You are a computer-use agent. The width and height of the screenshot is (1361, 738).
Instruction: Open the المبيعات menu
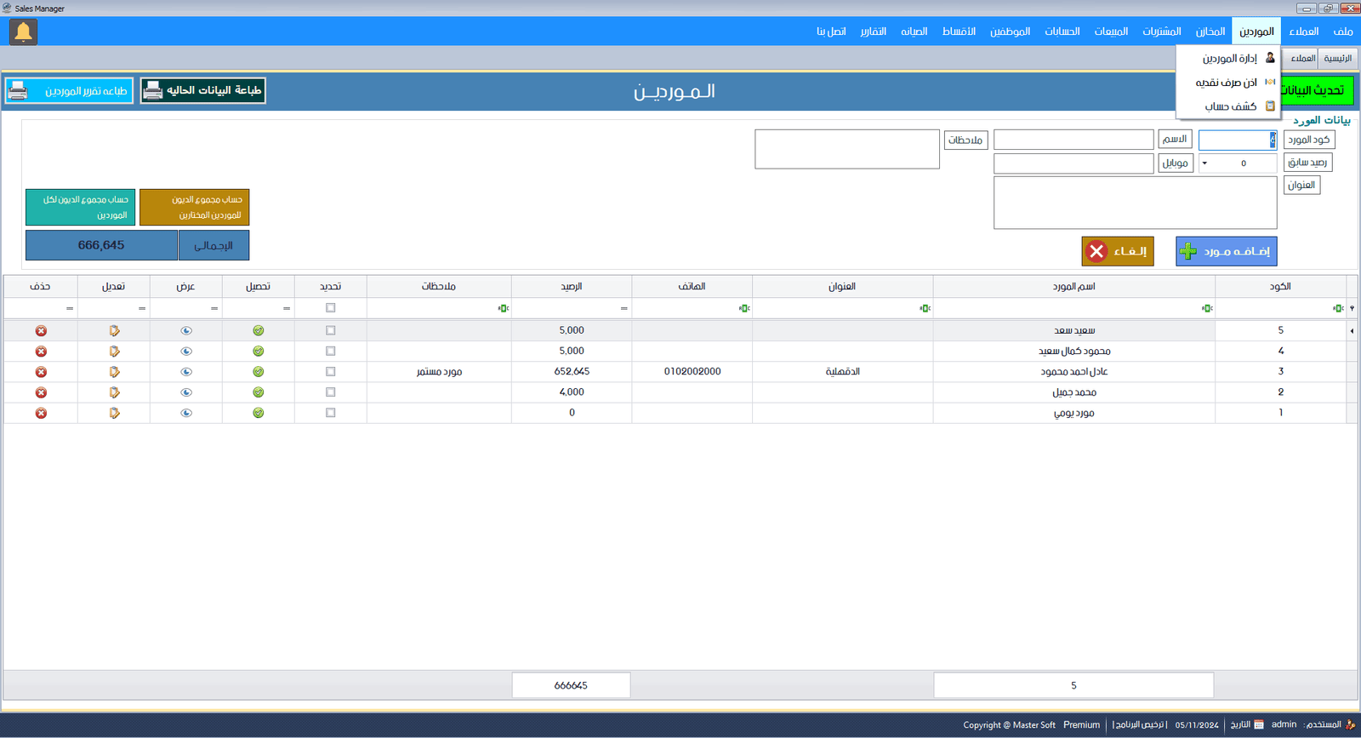pyautogui.click(x=1111, y=31)
